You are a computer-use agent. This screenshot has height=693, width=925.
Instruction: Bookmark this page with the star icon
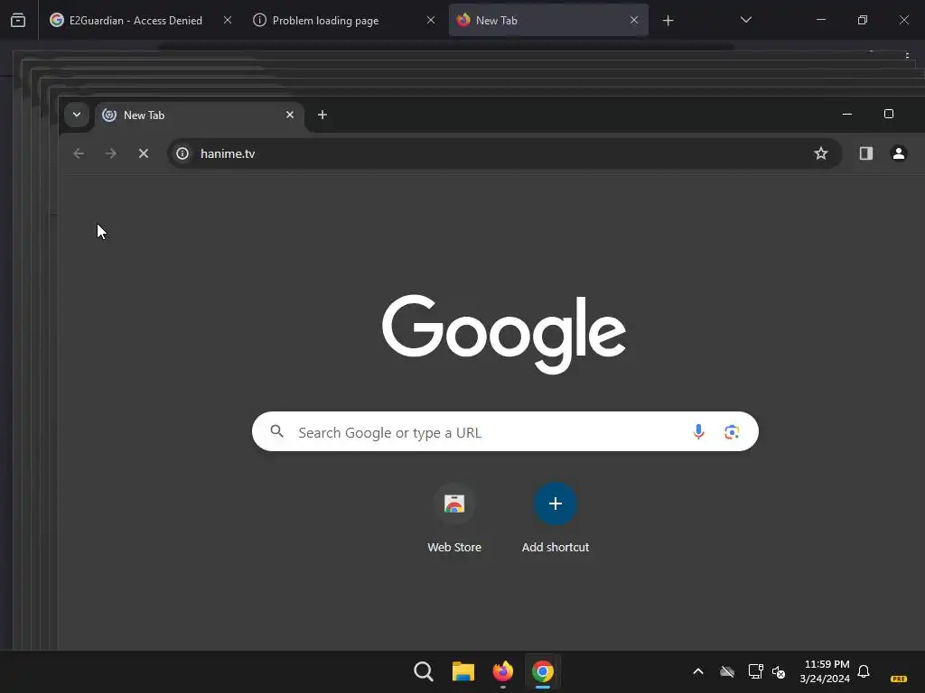tap(820, 153)
